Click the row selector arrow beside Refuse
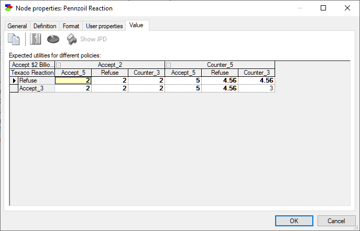The image size is (360, 231). (x=14, y=80)
